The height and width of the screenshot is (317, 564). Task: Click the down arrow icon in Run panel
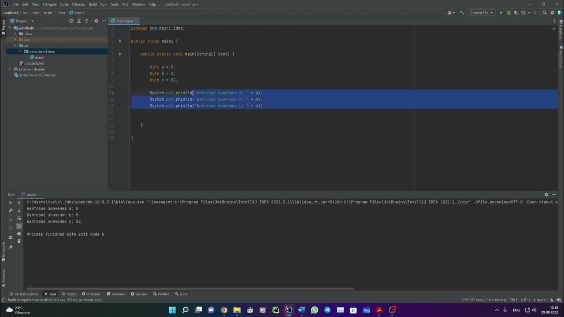[x=19, y=210]
